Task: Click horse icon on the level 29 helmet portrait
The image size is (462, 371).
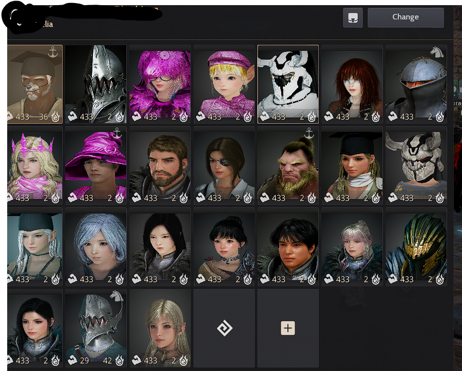Action: (117, 296)
